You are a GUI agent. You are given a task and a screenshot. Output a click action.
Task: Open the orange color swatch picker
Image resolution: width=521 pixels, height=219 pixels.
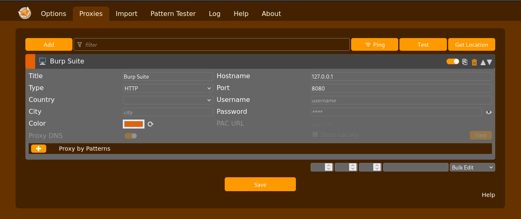click(x=133, y=124)
